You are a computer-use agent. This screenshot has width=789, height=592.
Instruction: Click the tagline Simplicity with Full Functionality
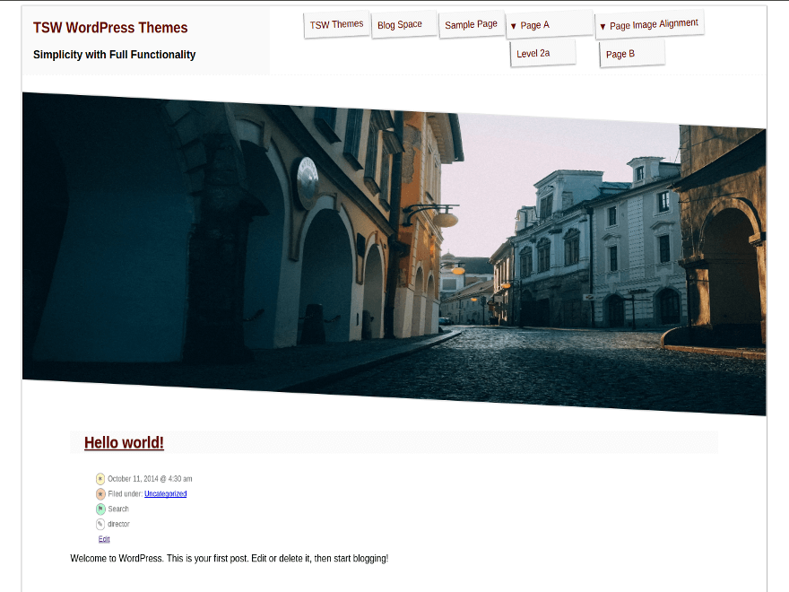tap(114, 55)
